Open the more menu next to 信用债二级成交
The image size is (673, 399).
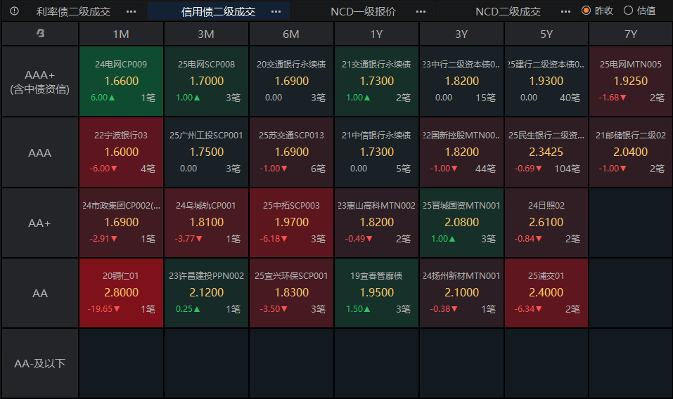click(276, 11)
